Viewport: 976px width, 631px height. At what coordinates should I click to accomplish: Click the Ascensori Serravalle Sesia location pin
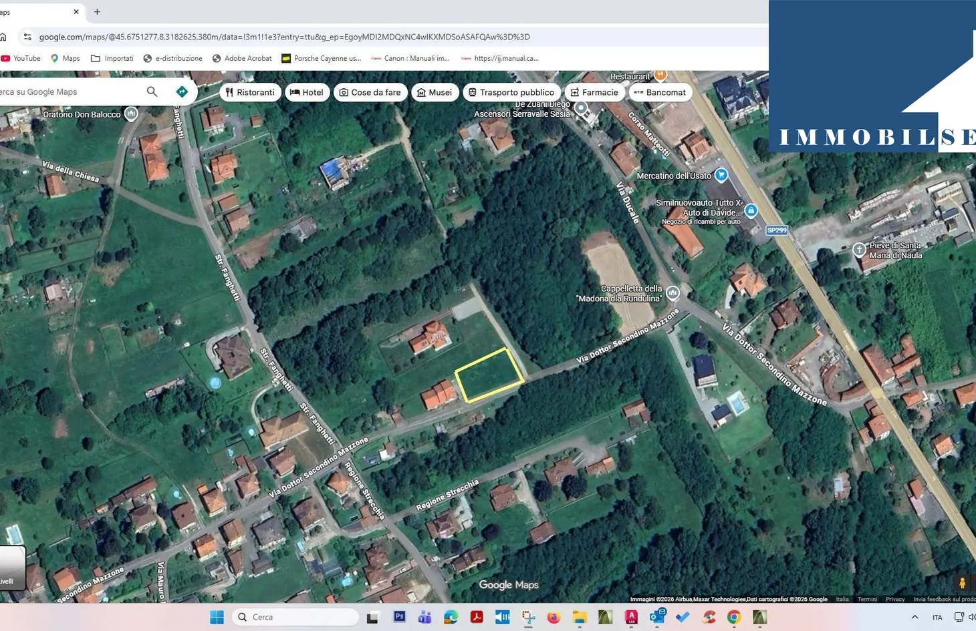(581, 108)
